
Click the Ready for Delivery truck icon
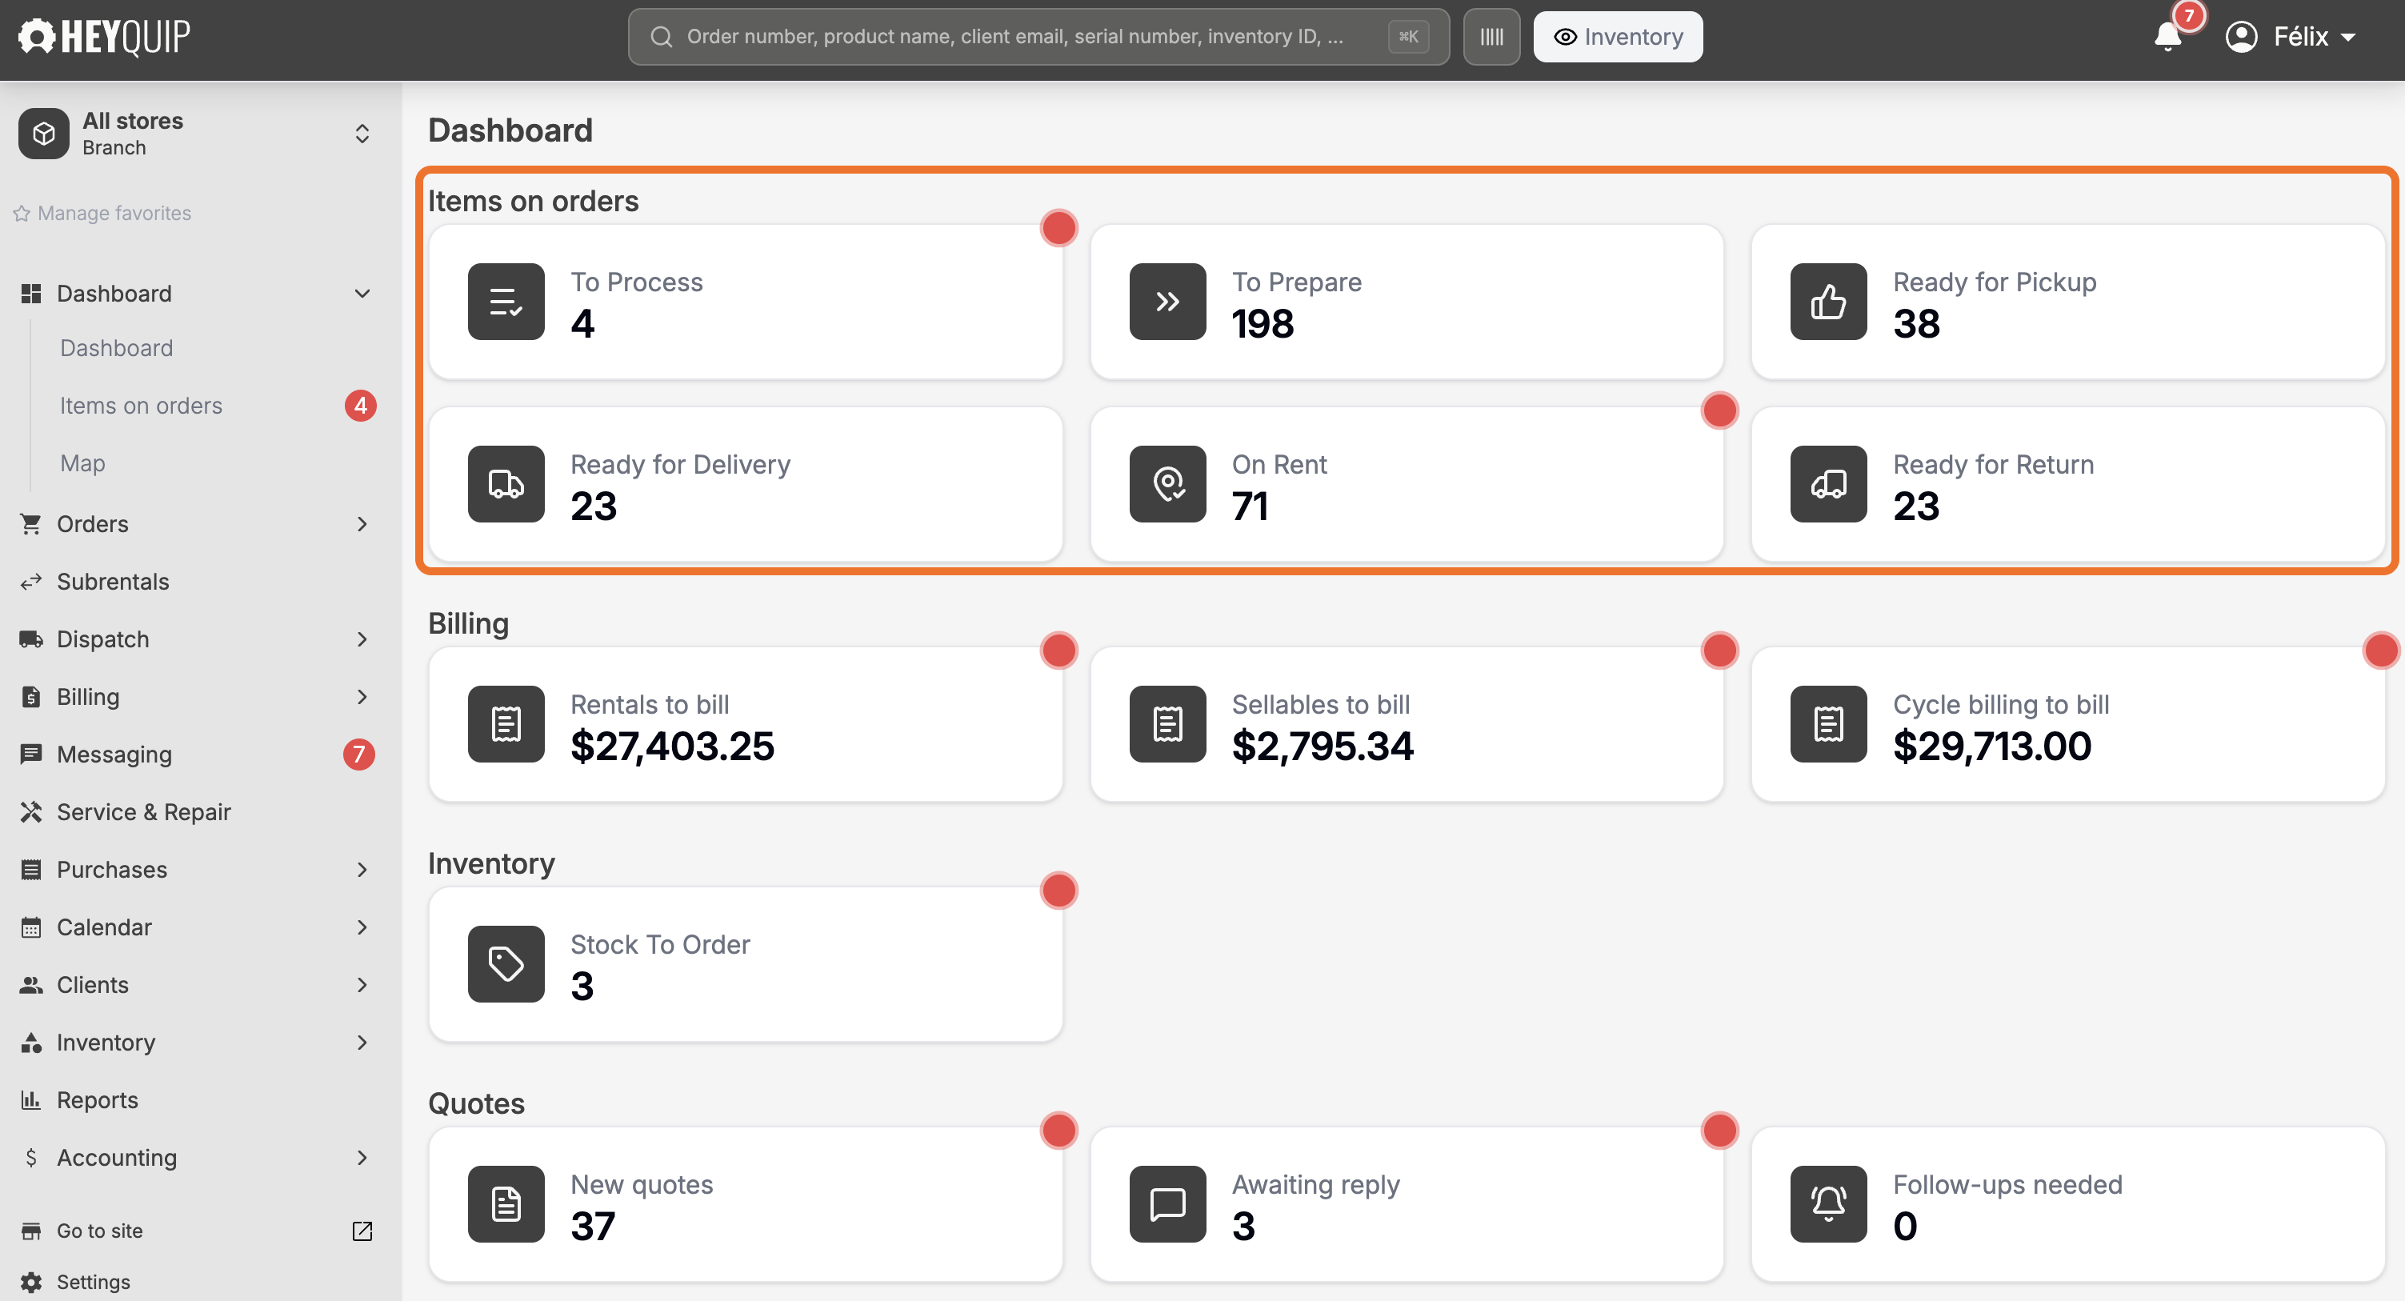pyautogui.click(x=506, y=484)
